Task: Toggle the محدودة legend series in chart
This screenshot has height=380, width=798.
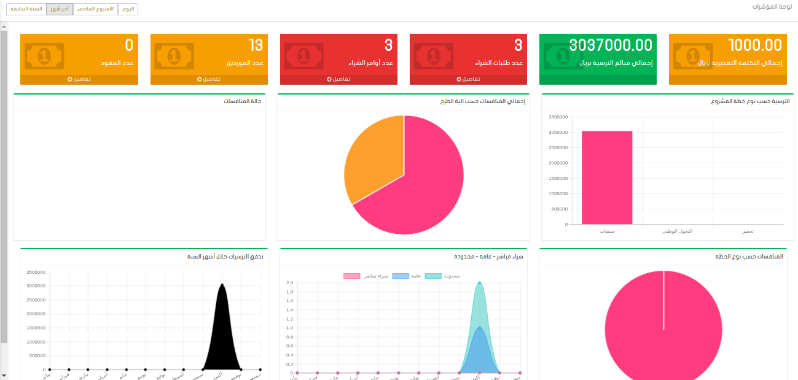Action: tap(433, 276)
